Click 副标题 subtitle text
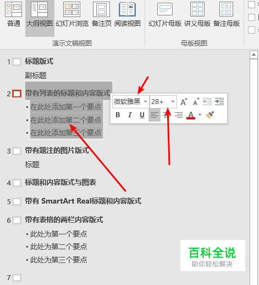This screenshot has width=259, height=285. click(x=36, y=75)
